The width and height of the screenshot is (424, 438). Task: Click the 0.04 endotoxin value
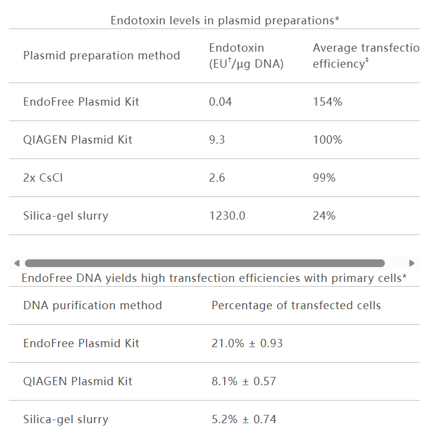click(x=221, y=101)
